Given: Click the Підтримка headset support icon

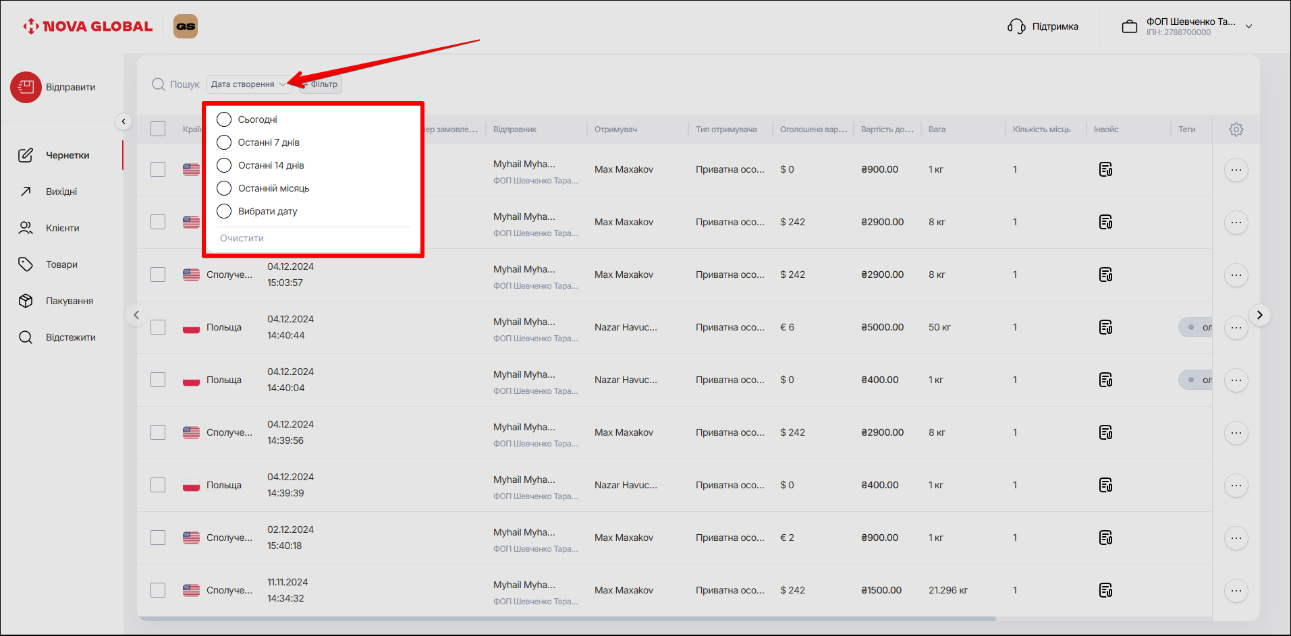Looking at the screenshot, I should (1016, 26).
